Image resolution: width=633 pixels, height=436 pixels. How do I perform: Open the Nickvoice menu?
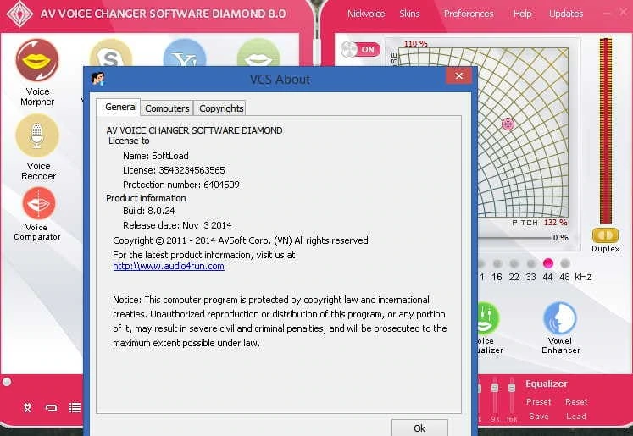tap(366, 14)
